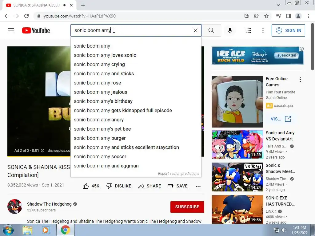The image size is (315, 236).
Task: Open the YouTube hamburger guide menu
Action: pos(11,30)
